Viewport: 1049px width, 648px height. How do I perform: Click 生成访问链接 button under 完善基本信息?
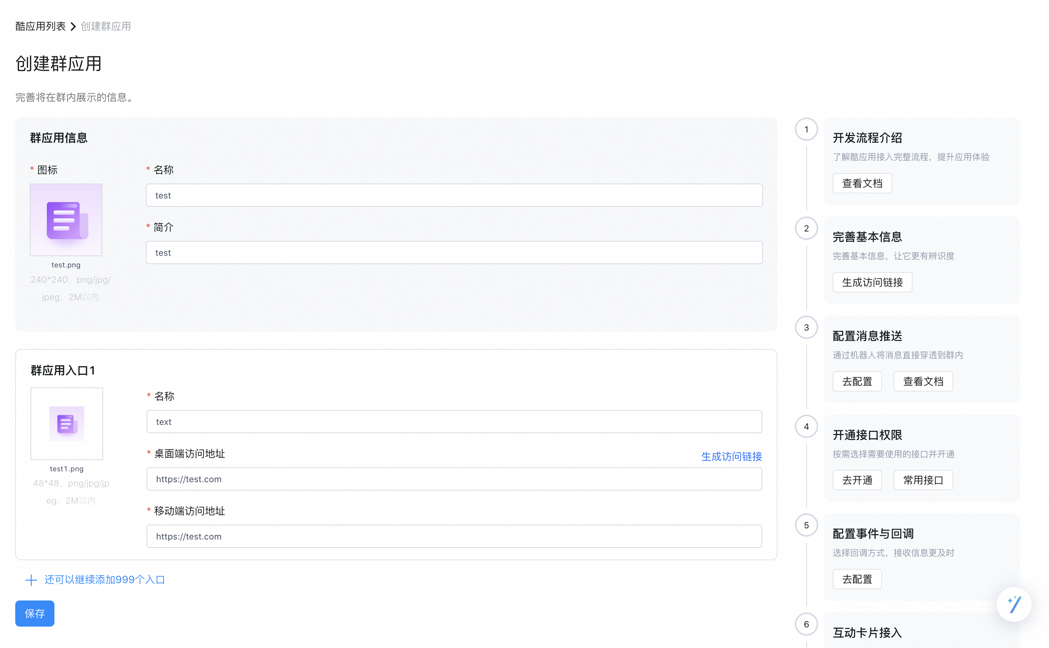point(872,282)
